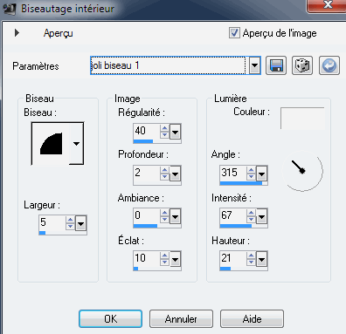346x334 pixels.
Task: Open the Largeur value dropdown arrow
Action: (x=80, y=224)
